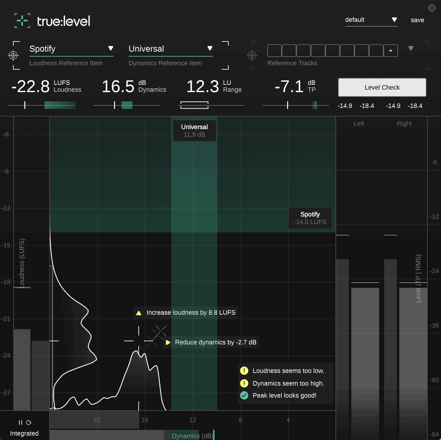Select the first empty reference track slot
441x440 pixels.
click(275, 51)
